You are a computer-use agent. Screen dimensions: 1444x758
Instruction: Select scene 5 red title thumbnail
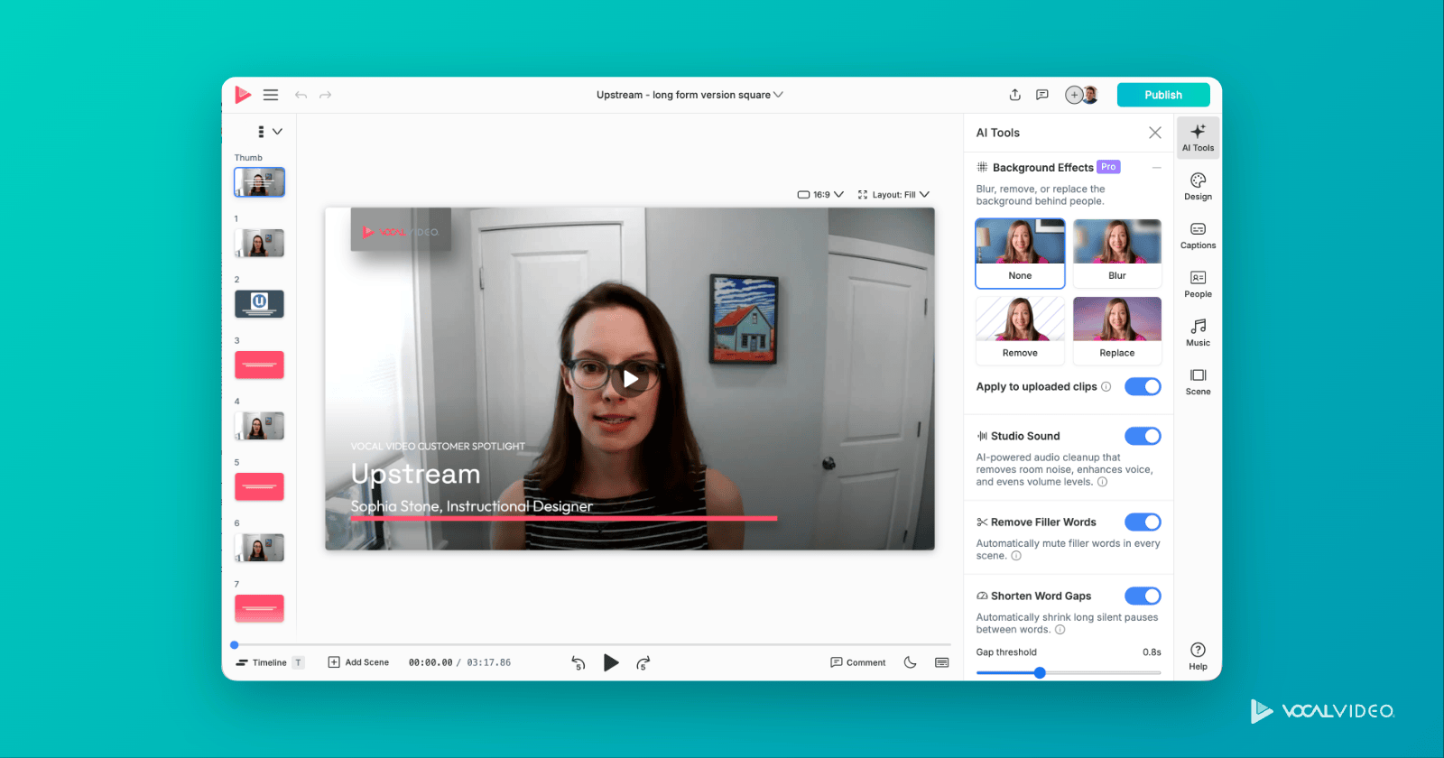click(x=259, y=486)
